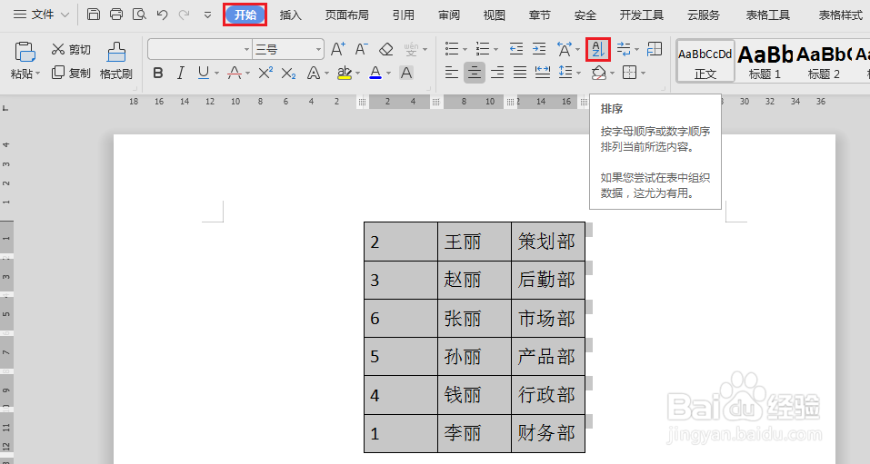The image size is (870, 464).
Task: Open the 审阅 tab
Action: coord(449,15)
